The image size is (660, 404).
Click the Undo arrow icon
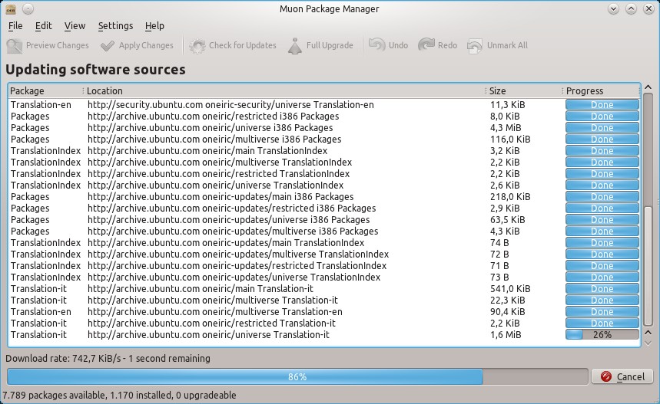tap(376, 45)
